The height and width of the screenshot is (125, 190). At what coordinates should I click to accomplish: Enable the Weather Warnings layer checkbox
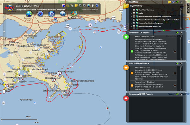[134, 10]
